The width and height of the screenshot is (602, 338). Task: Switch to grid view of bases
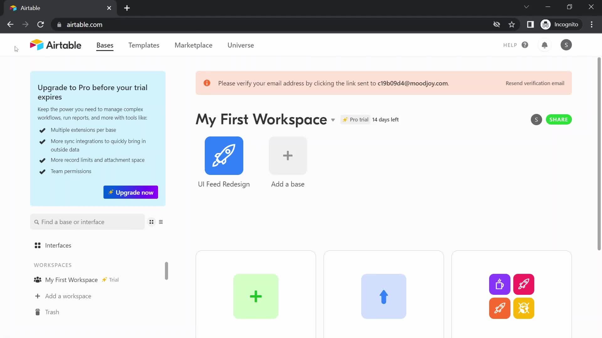pyautogui.click(x=151, y=222)
